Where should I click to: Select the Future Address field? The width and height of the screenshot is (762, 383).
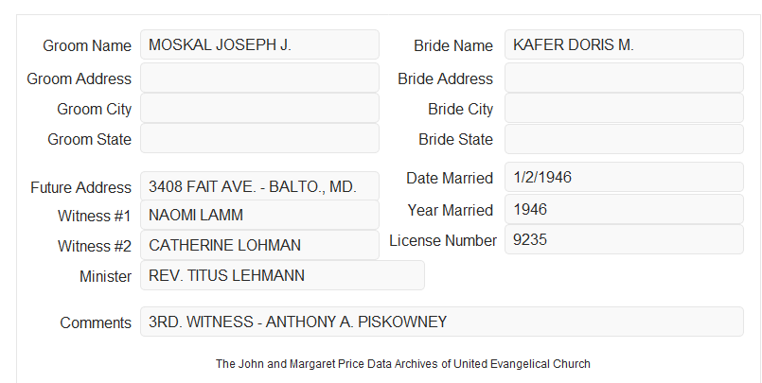[259, 186]
